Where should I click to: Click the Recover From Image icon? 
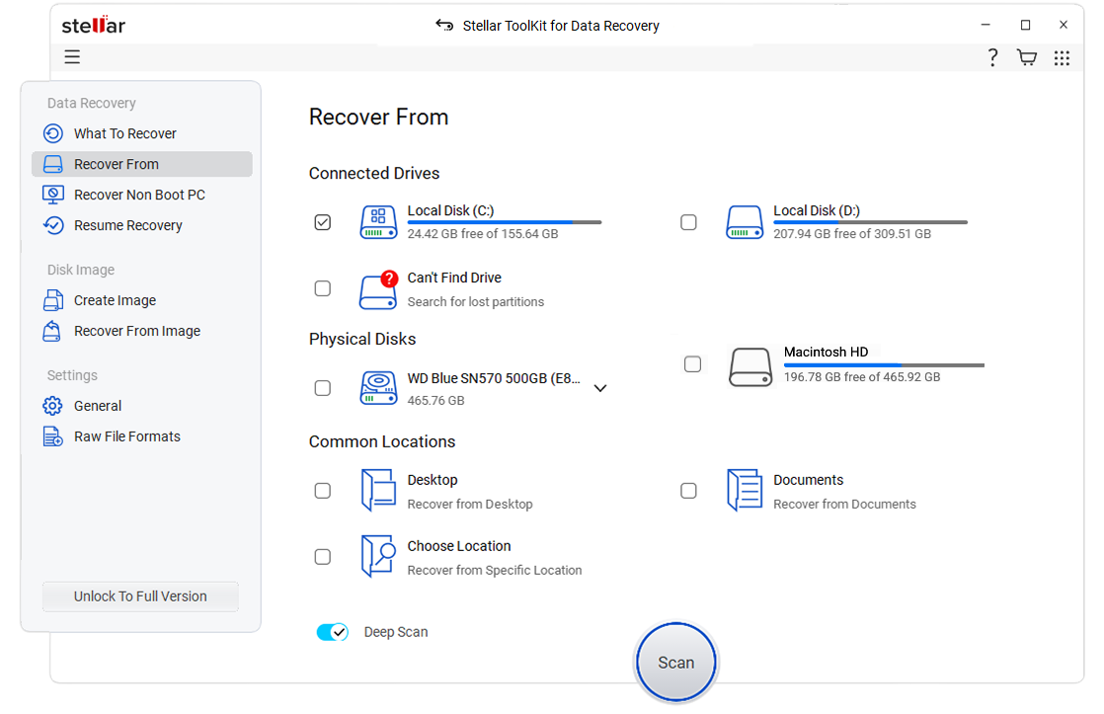(52, 331)
